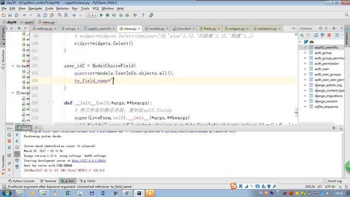Click the Save All toolbar icon
The image size is (350, 197).
click(x=10, y=15)
